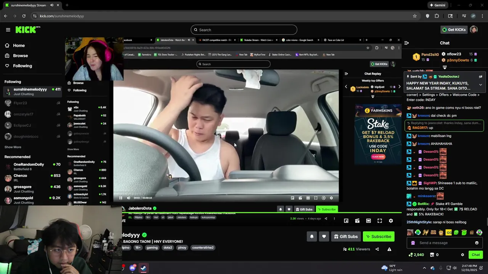488x274 pixels.
Task: Show hidden system tray icons
Action: tap(424, 268)
